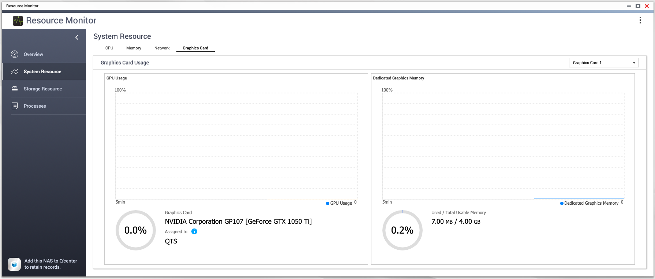
Task: Click the 0.2% memory usage gauge
Action: (x=402, y=230)
